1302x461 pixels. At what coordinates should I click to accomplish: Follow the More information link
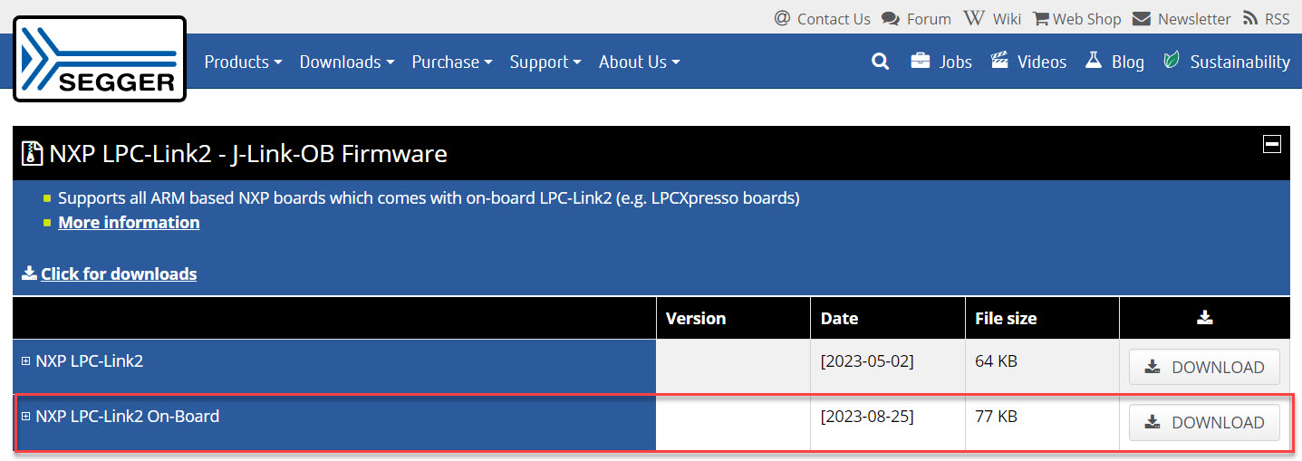[129, 222]
